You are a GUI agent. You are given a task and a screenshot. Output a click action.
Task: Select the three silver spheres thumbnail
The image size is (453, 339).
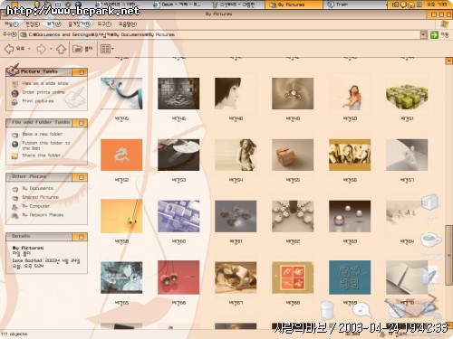(x=350, y=216)
